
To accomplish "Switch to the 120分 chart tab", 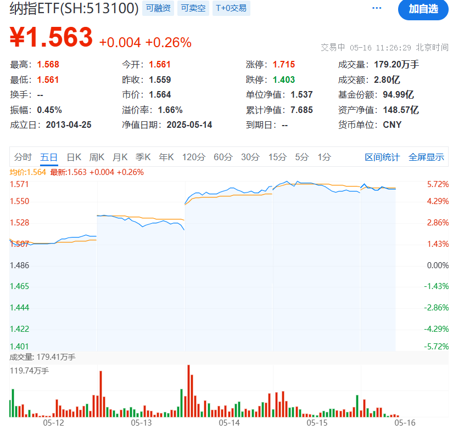I will pos(193,157).
